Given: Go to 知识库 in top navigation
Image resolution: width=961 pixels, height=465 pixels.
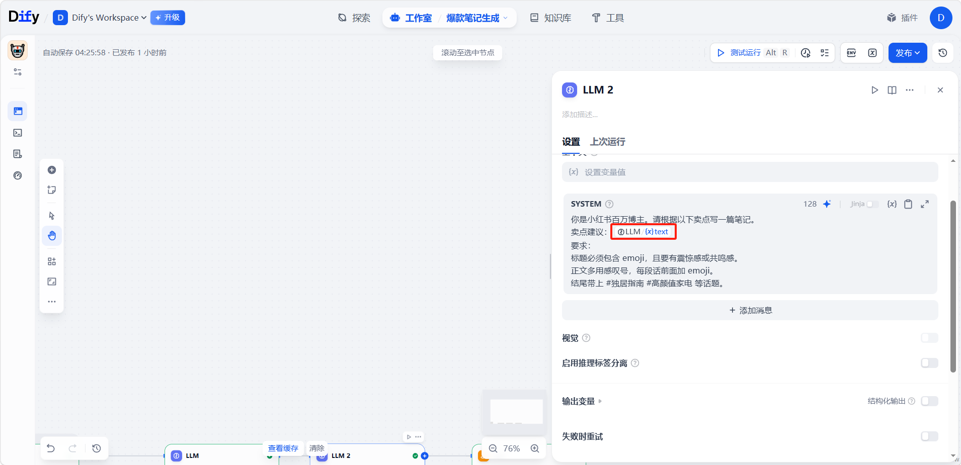Looking at the screenshot, I should (x=551, y=18).
